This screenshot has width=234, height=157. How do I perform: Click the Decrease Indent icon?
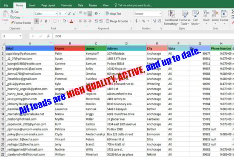(x=96, y=21)
